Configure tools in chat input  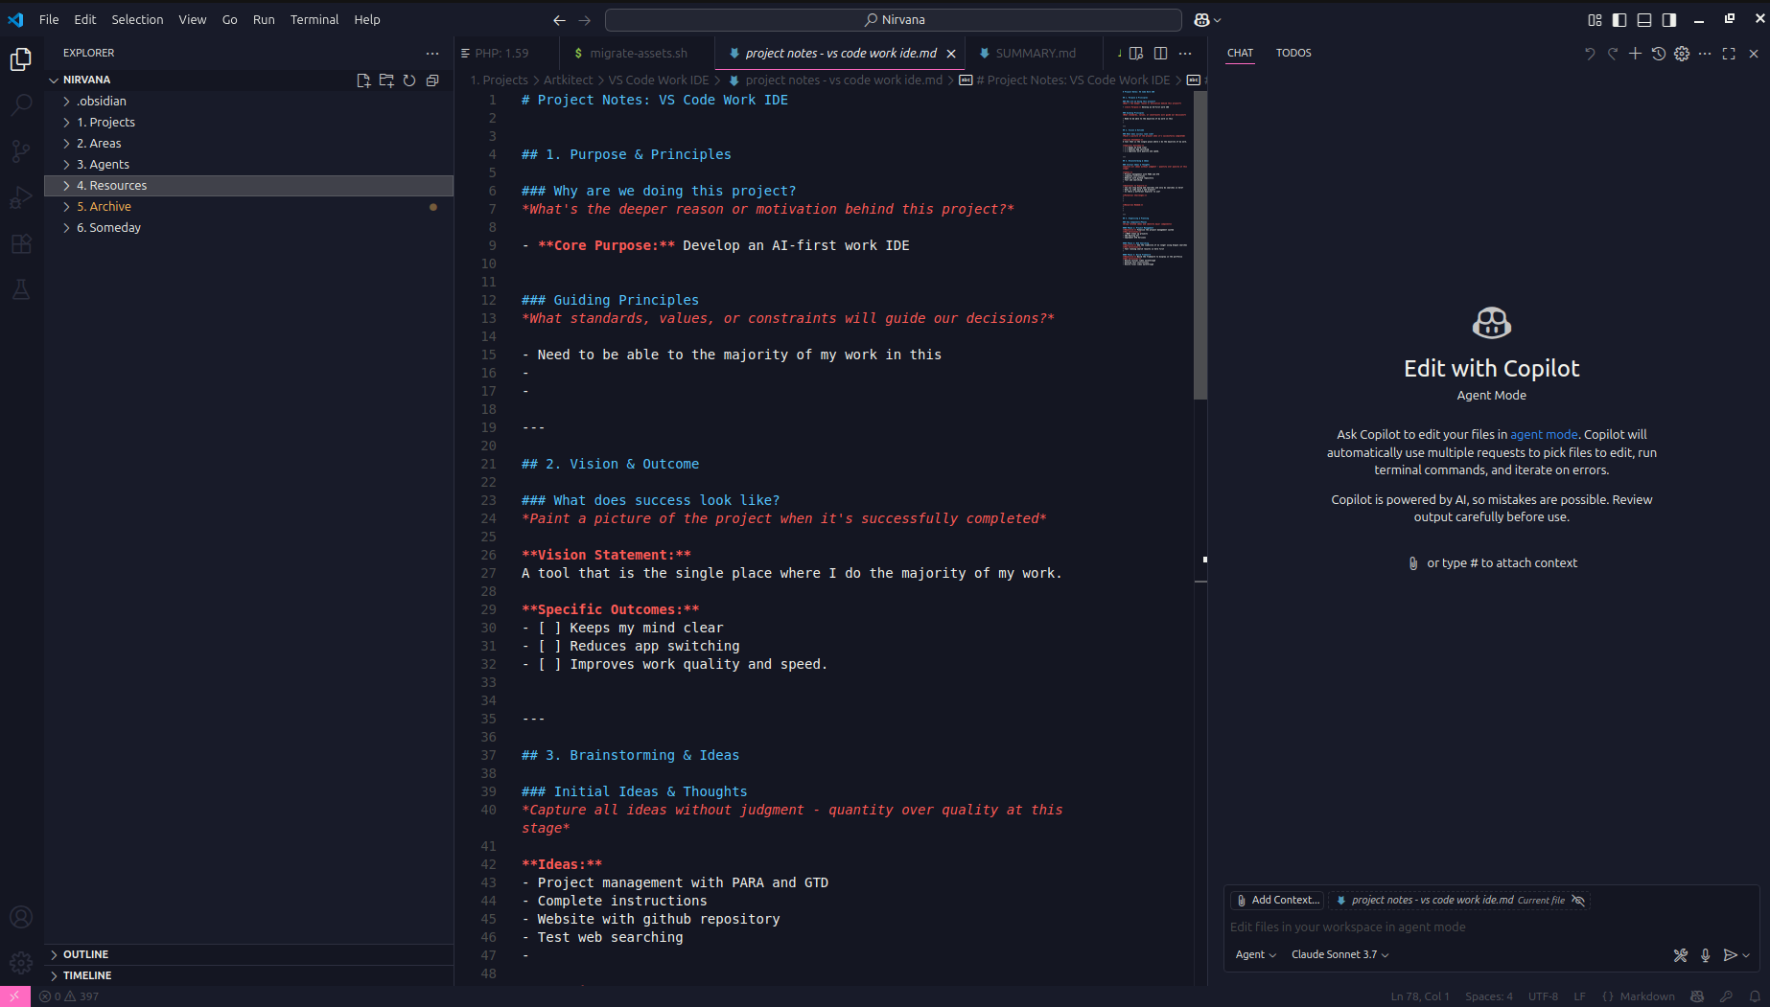[x=1681, y=955]
